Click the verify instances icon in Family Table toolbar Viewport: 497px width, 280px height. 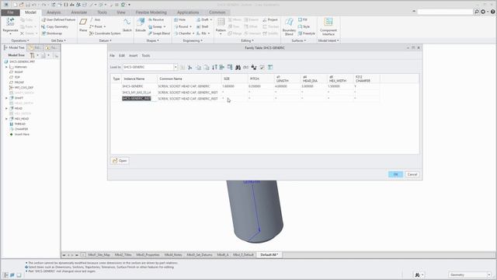coord(262,68)
